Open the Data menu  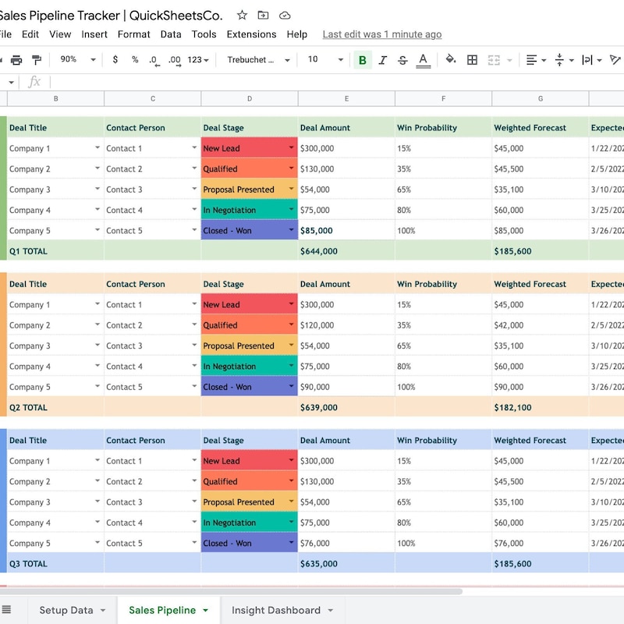pyautogui.click(x=170, y=34)
